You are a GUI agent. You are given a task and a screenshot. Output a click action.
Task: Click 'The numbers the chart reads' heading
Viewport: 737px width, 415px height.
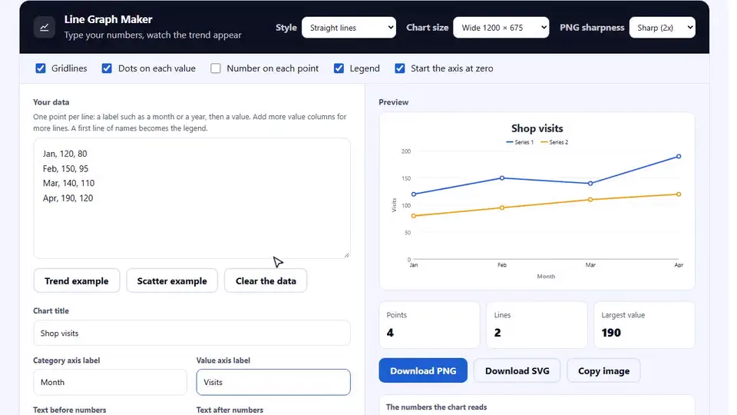(x=436, y=407)
